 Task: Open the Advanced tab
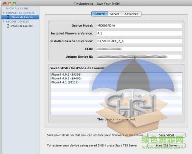pos(131,14)
